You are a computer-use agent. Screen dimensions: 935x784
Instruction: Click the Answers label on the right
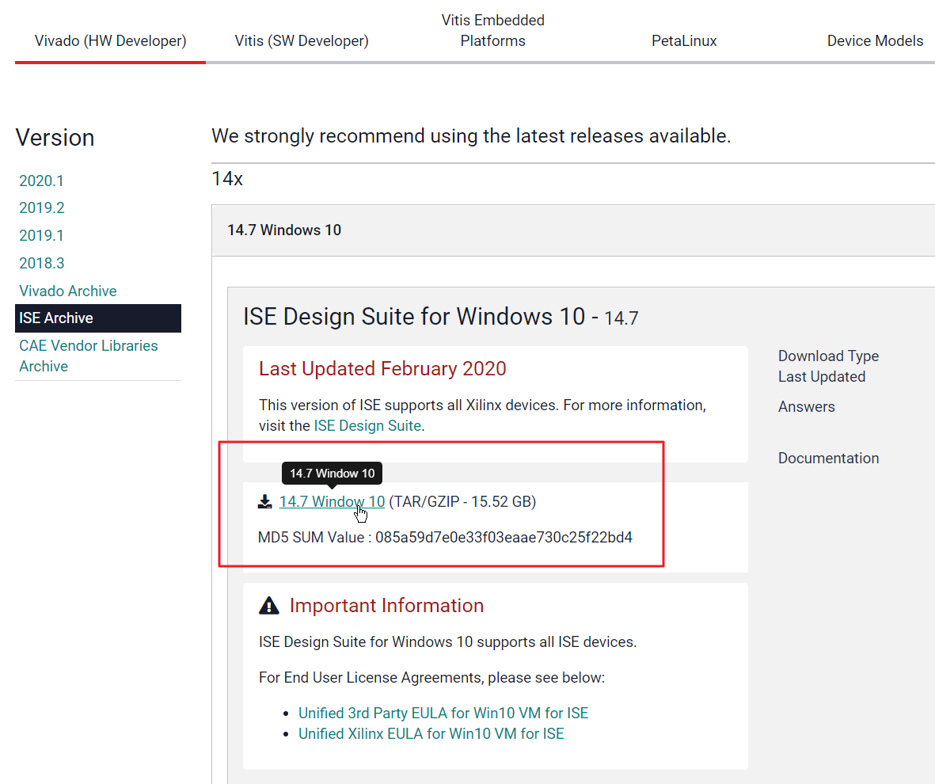tap(806, 406)
